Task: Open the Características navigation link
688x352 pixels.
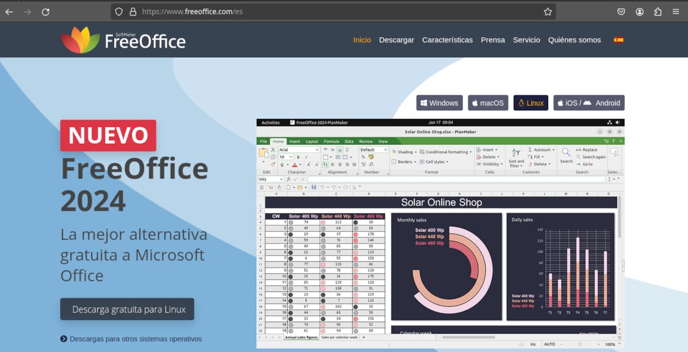Action: pyautogui.click(x=447, y=39)
